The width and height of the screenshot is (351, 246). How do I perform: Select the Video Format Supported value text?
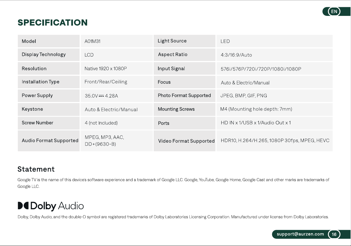pyautogui.click(x=275, y=140)
